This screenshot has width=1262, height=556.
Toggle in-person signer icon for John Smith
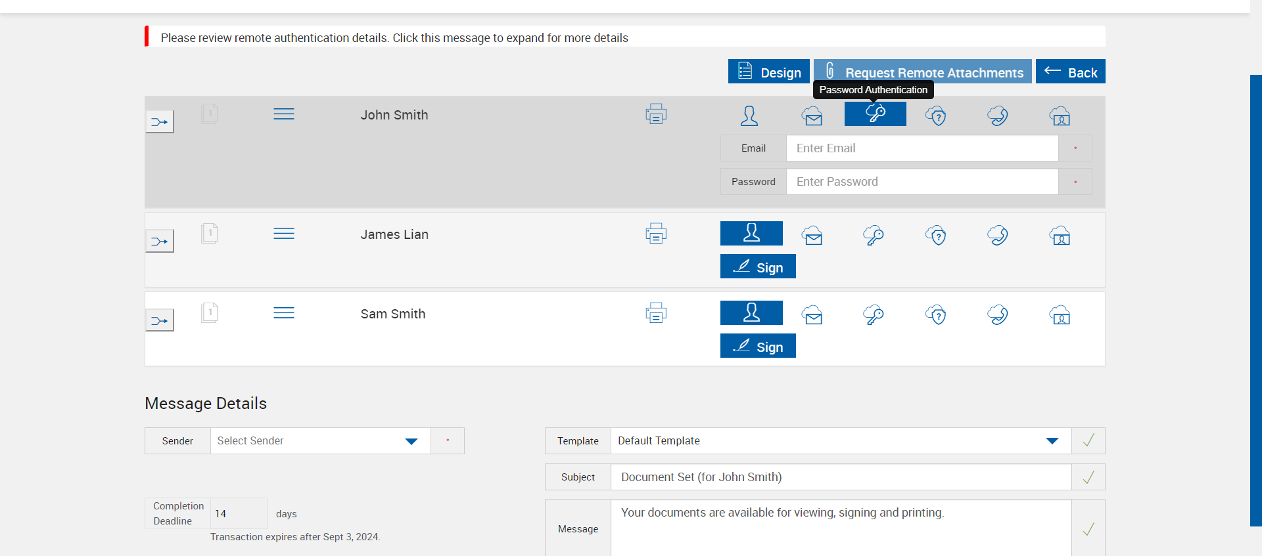[749, 116]
